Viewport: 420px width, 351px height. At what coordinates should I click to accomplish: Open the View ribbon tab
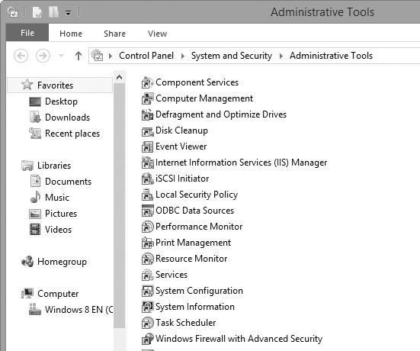coord(158,34)
